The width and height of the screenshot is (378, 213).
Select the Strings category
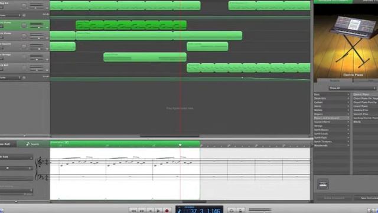pos(331,126)
